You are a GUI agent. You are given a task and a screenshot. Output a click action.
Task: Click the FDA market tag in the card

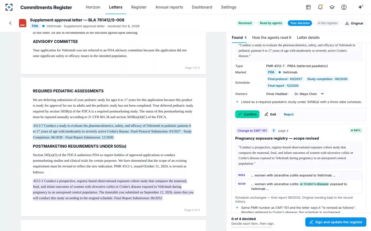[271, 72]
